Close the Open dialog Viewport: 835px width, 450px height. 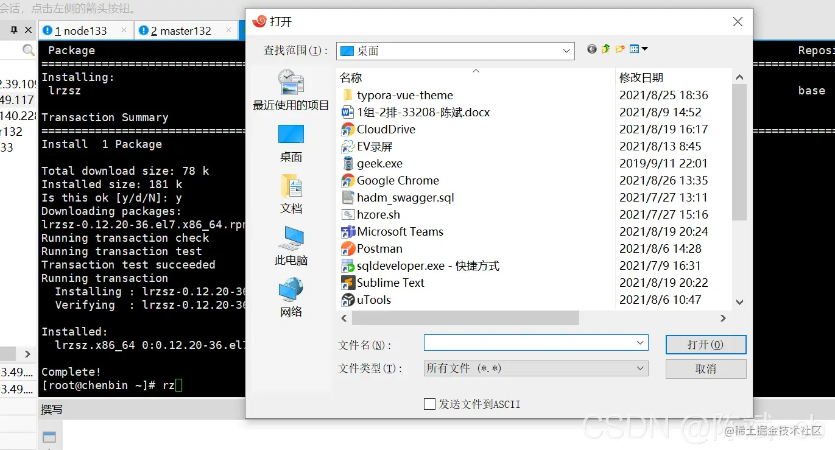(738, 22)
